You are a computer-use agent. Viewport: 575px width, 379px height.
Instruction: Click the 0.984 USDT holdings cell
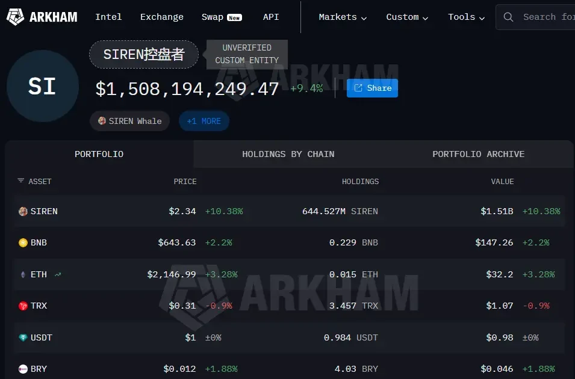(351, 337)
